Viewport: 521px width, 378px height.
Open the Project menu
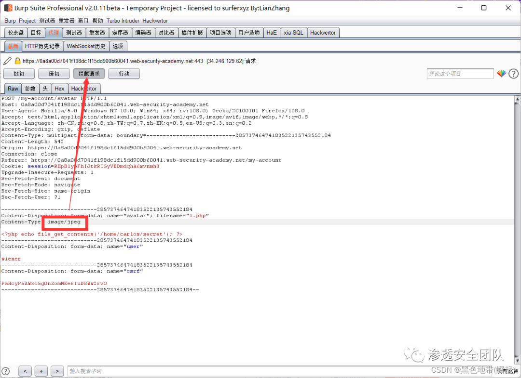click(x=27, y=21)
